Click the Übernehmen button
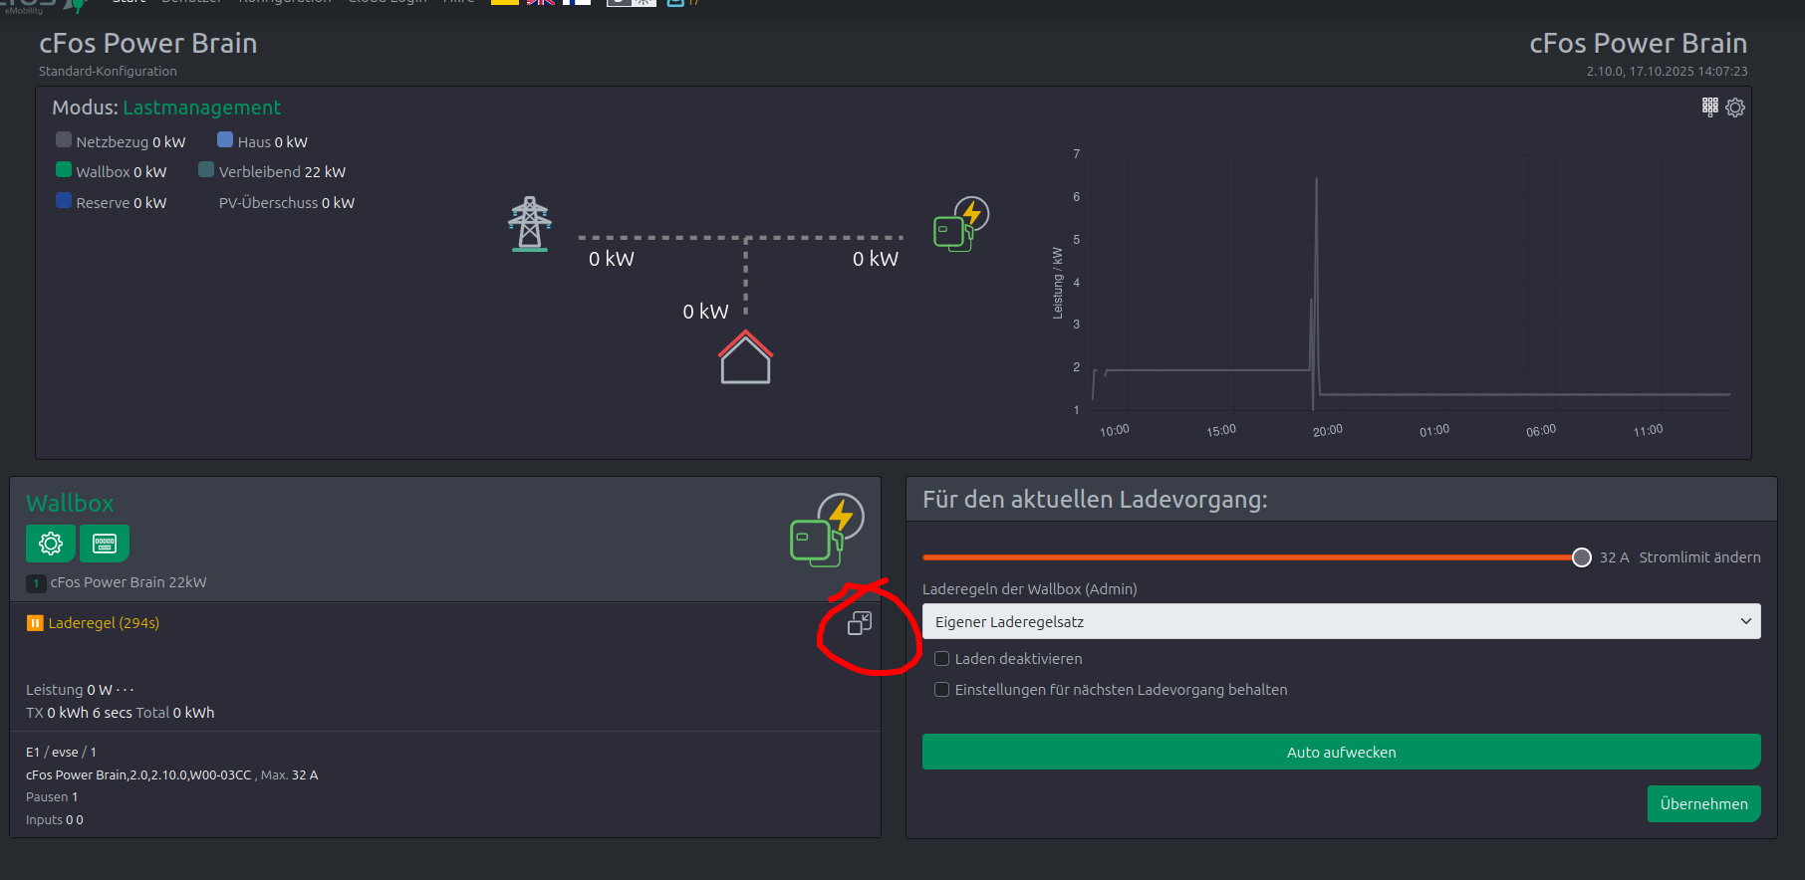This screenshot has height=880, width=1805. click(1703, 804)
